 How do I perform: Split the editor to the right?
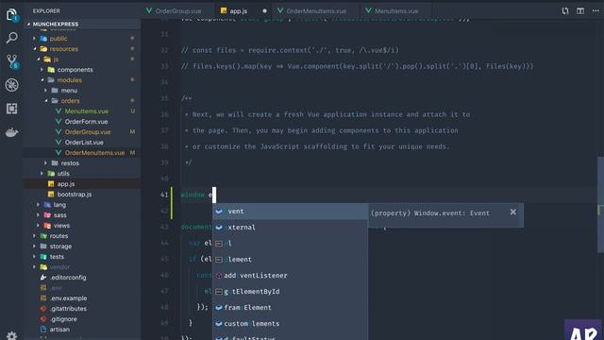tap(580, 10)
